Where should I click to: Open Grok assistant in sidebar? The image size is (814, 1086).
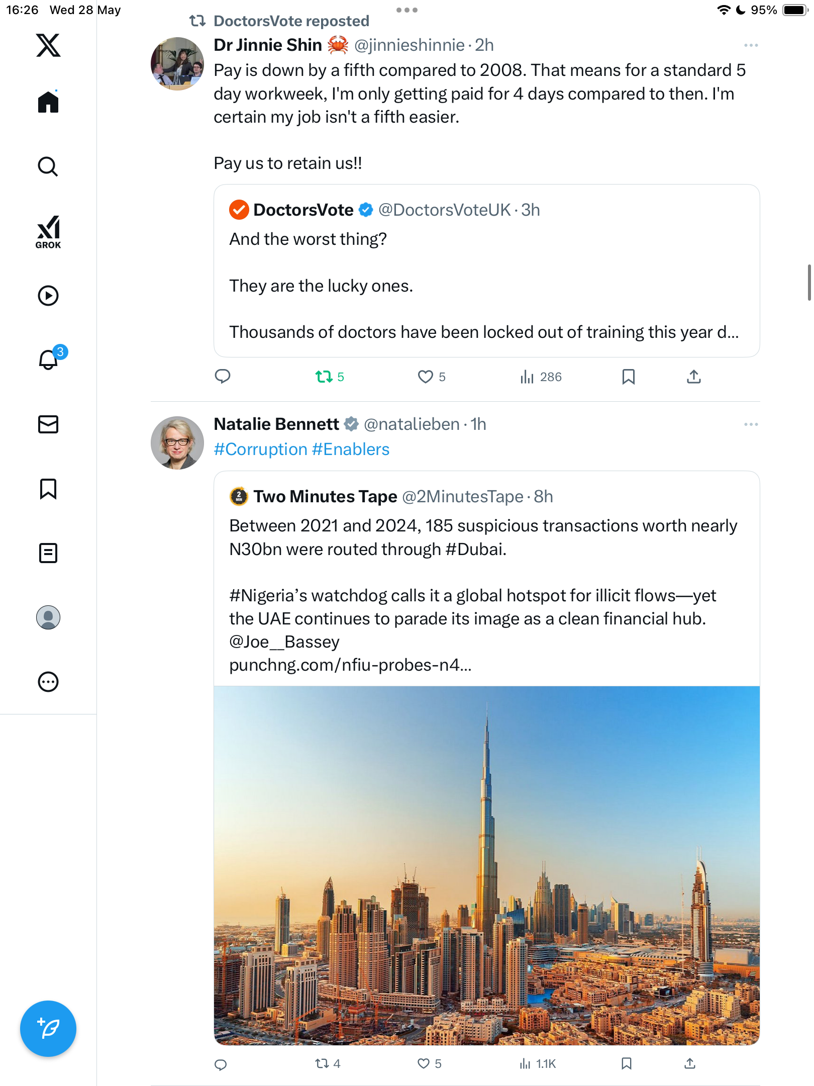tap(48, 232)
